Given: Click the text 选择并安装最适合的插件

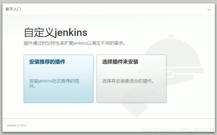Looking at the screenshot, I should point(128,81).
